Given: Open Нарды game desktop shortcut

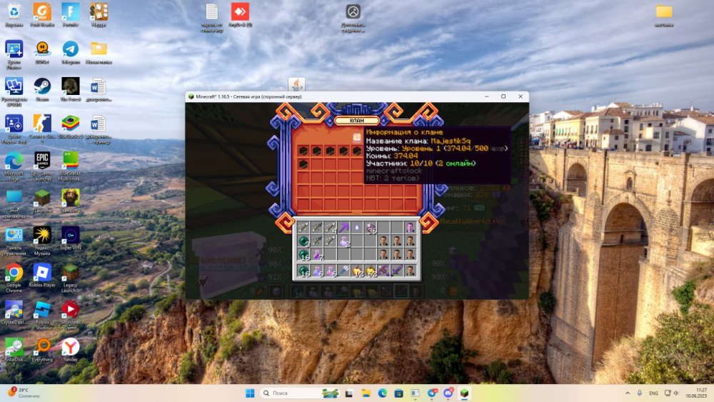Looking at the screenshot, I should tap(99, 15).
